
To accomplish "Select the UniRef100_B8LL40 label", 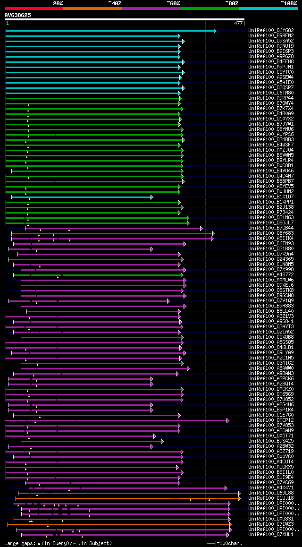I will click(x=271, y=311).
